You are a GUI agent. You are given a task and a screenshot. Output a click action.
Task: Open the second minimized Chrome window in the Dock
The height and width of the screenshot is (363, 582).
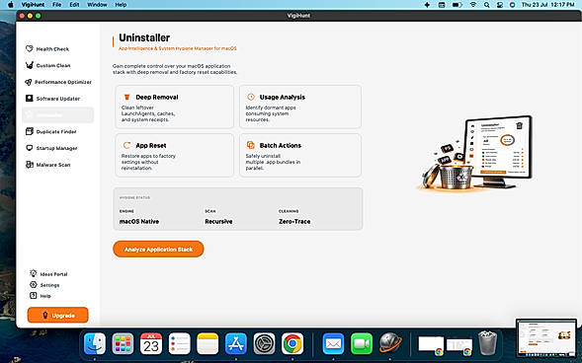459,345
